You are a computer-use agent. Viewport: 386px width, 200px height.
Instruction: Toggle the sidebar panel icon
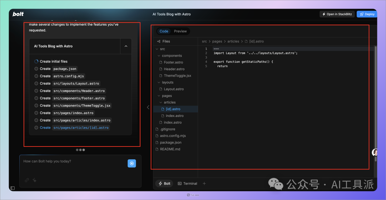[13, 188]
